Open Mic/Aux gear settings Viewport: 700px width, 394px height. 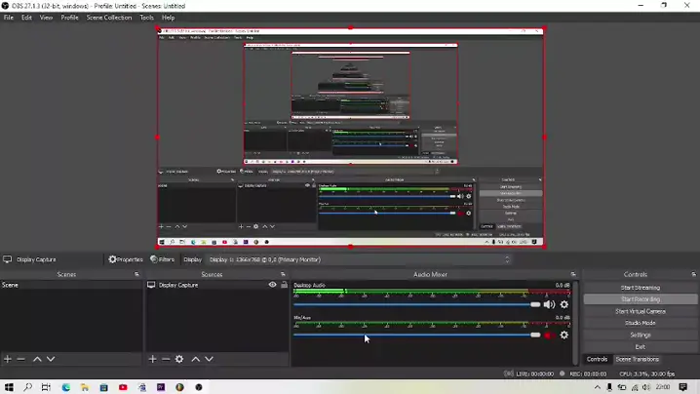click(564, 335)
